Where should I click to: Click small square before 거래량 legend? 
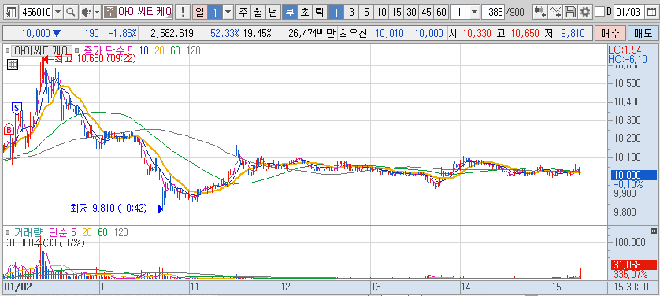(7, 231)
